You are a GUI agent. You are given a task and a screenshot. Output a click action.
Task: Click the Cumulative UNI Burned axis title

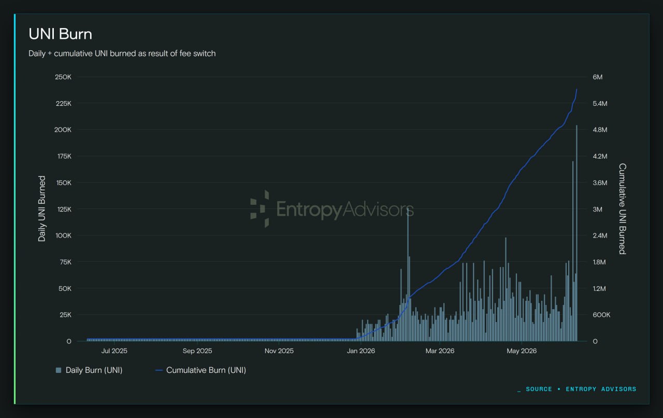(x=623, y=209)
